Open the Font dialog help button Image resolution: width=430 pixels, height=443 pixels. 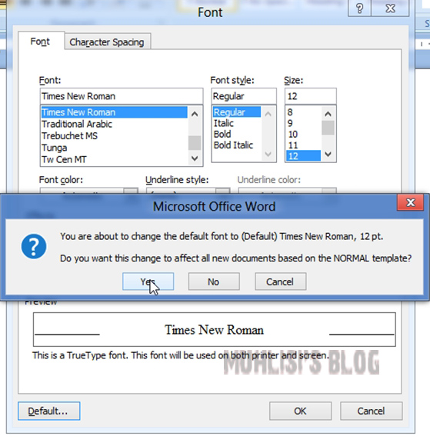[360, 8]
